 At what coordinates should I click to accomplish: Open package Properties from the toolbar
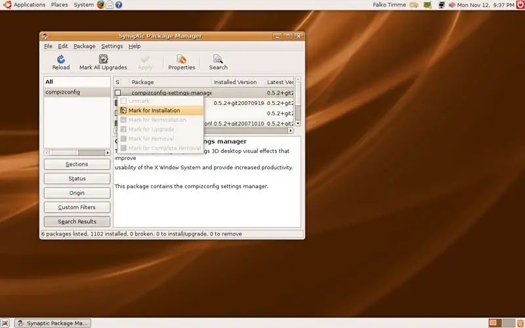pyautogui.click(x=182, y=60)
